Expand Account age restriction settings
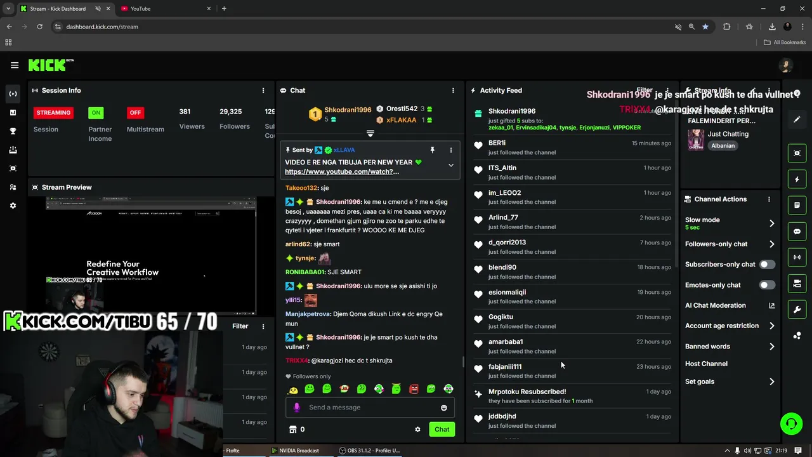This screenshot has width=812, height=457. (772, 326)
